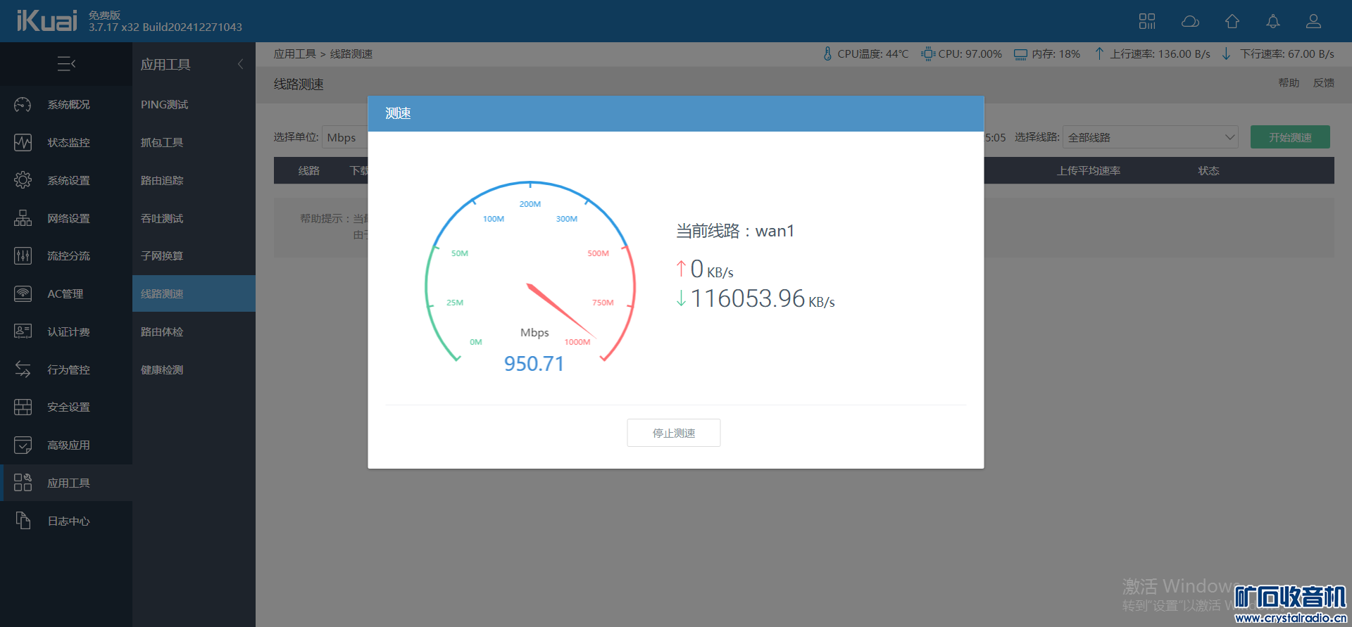
Task: Open the 反馈 link
Action: click(1324, 83)
